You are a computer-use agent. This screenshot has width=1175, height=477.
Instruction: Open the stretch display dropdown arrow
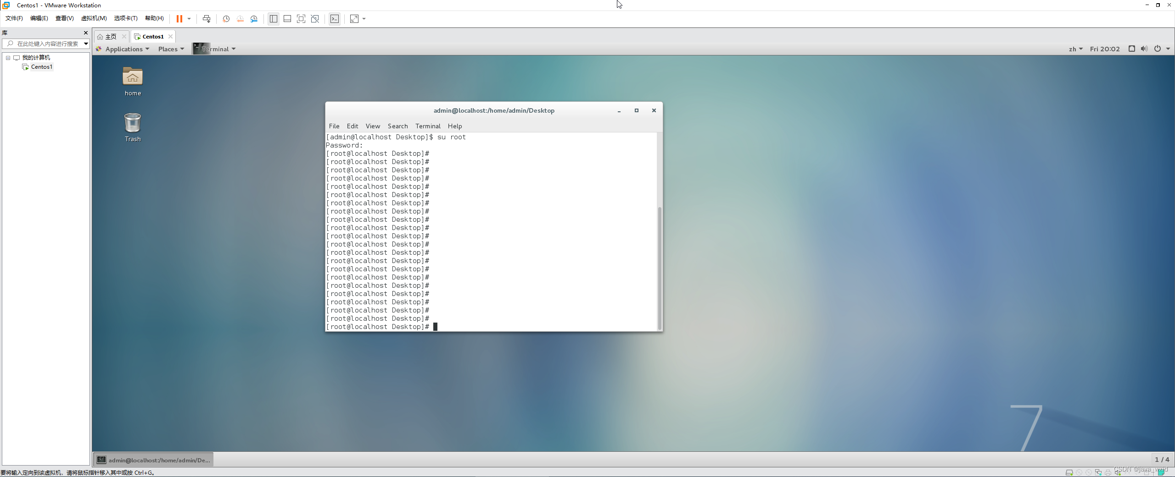364,19
